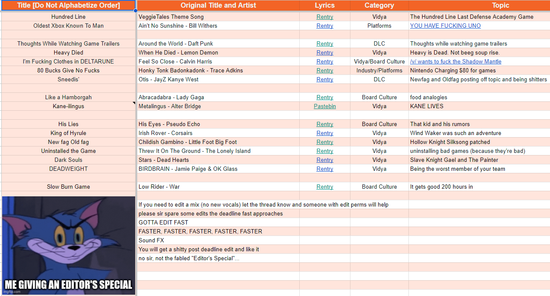Open Rentry link for Dark Souls row
The height and width of the screenshot is (296, 550).
[x=324, y=160]
